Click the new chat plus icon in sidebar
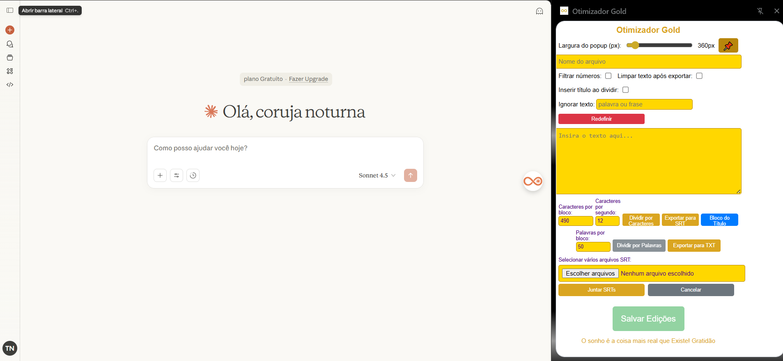Image resolution: width=783 pixels, height=361 pixels. point(10,30)
